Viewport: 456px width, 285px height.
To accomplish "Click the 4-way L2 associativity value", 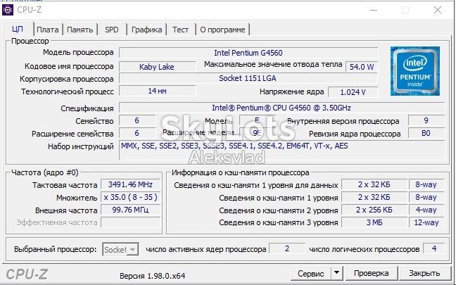I will tap(426, 210).
